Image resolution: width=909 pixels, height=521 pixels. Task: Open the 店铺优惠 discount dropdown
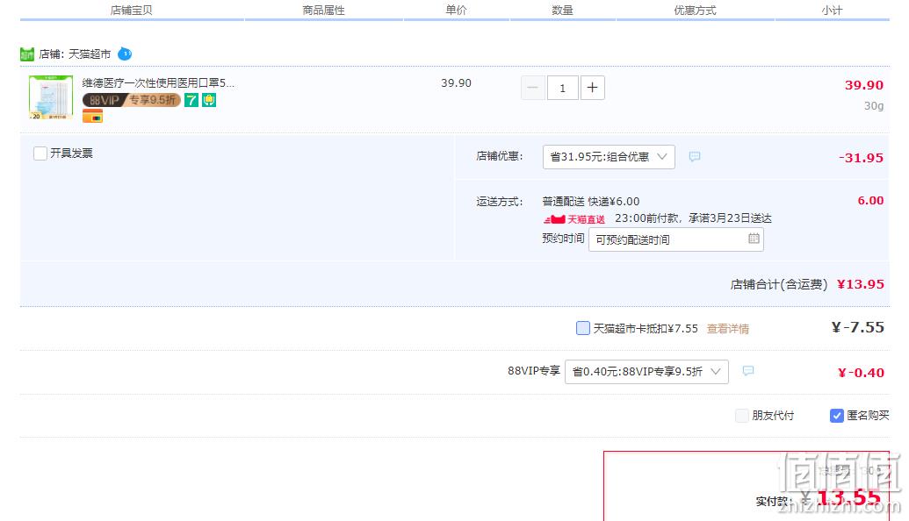click(x=609, y=157)
